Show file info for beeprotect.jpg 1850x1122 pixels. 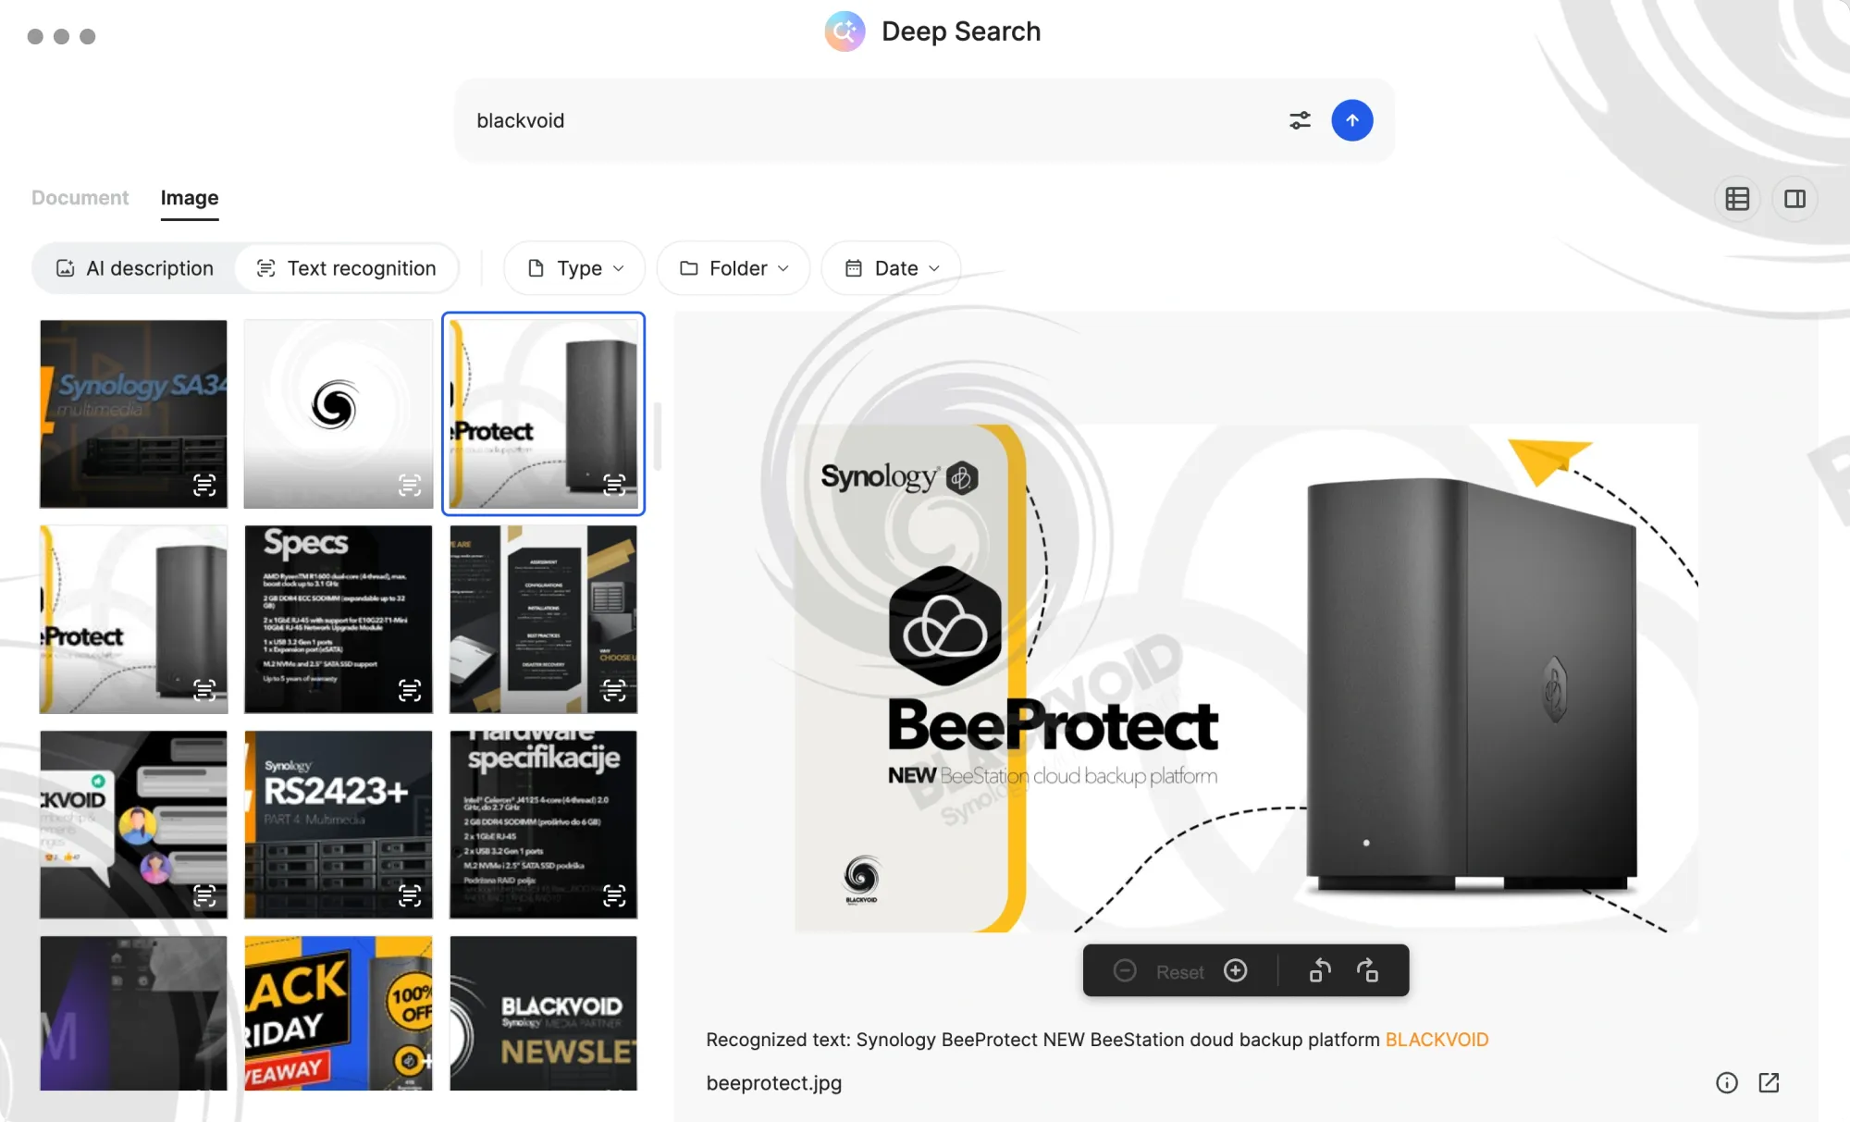pyautogui.click(x=1726, y=1082)
